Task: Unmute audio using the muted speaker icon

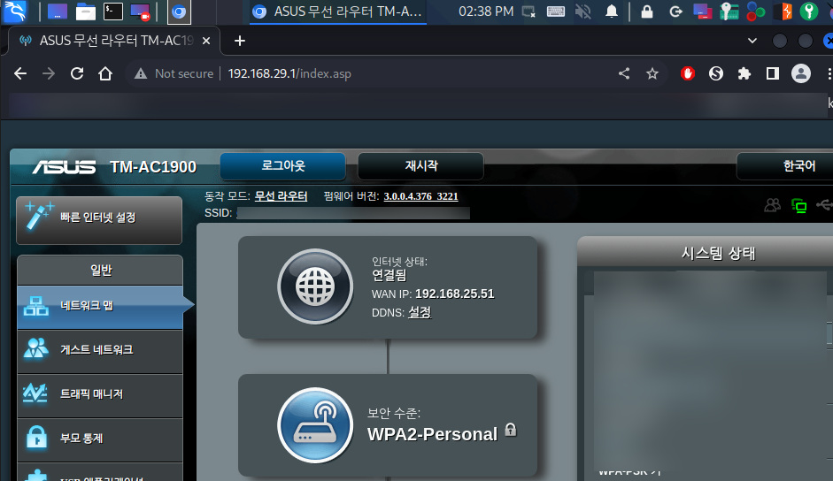Action: point(583,11)
